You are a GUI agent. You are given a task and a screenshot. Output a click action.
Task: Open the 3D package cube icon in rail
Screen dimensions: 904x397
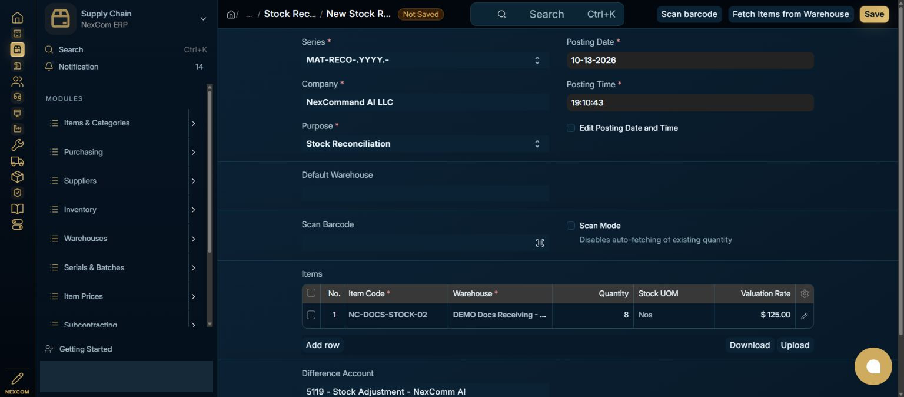(17, 177)
